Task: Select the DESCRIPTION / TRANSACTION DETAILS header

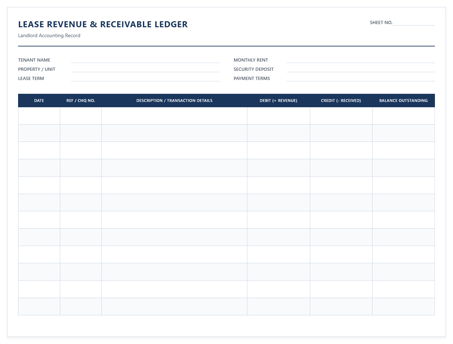Action: coord(174,101)
